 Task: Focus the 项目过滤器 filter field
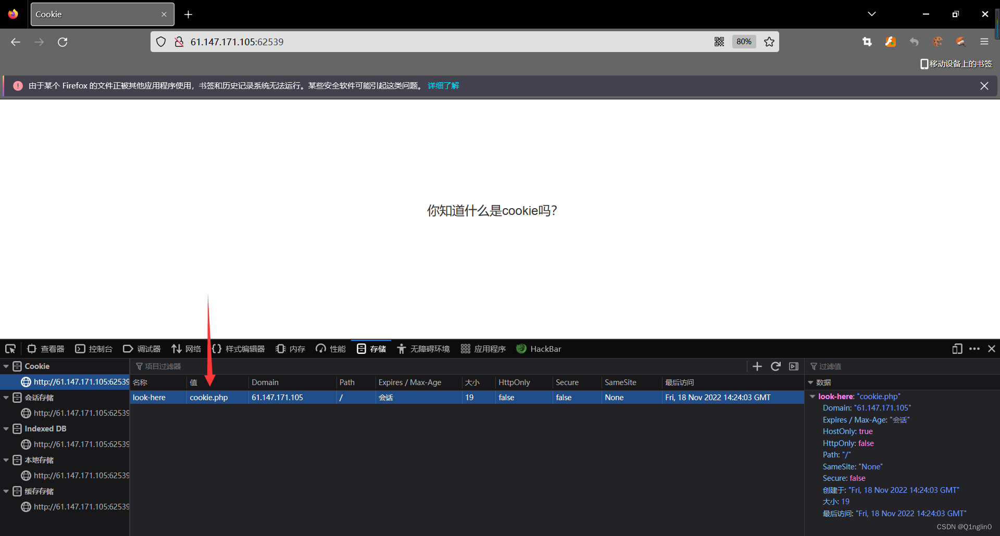coord(438,366)
